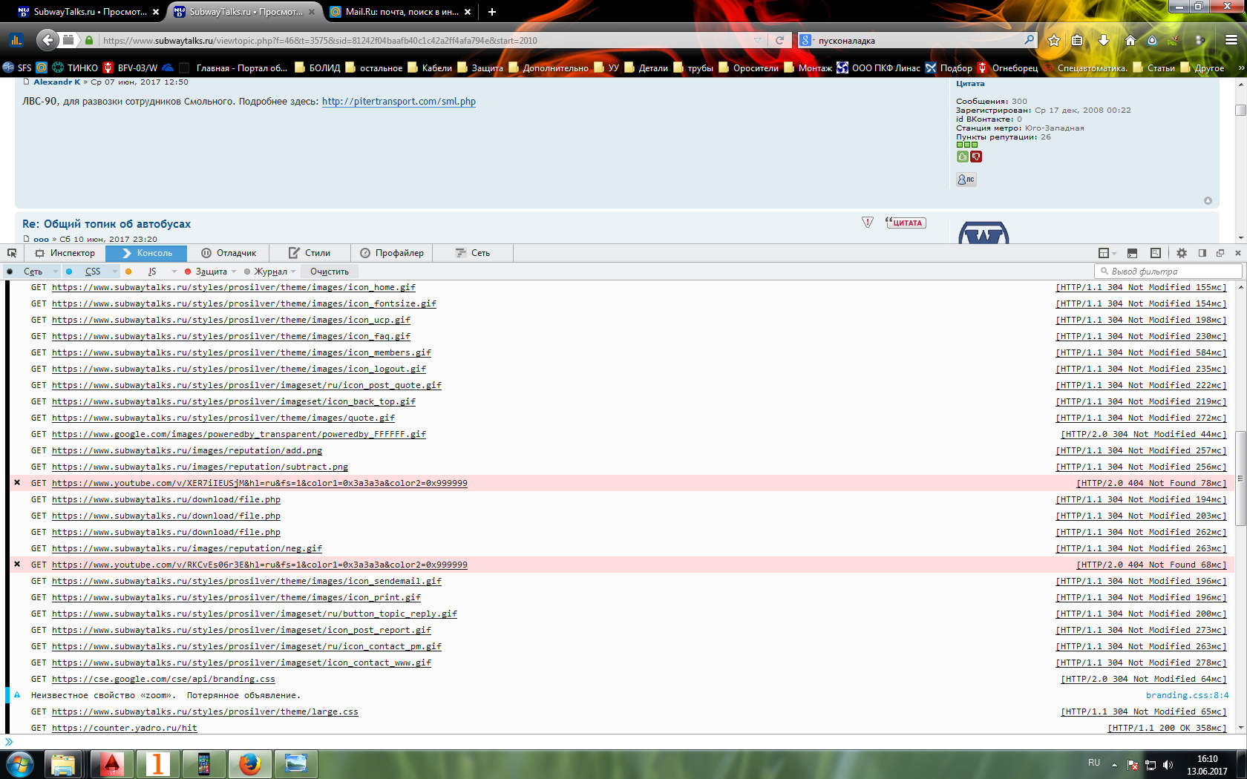Toggle the CSS console filter
The width and height of the screenshot is (1247, 779).
[92, 272]
